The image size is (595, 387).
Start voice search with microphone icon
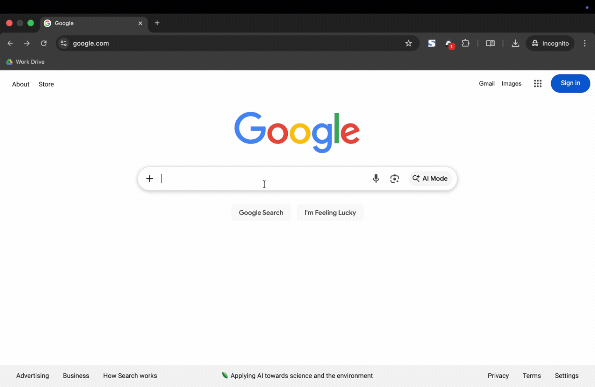coord(376,178)
